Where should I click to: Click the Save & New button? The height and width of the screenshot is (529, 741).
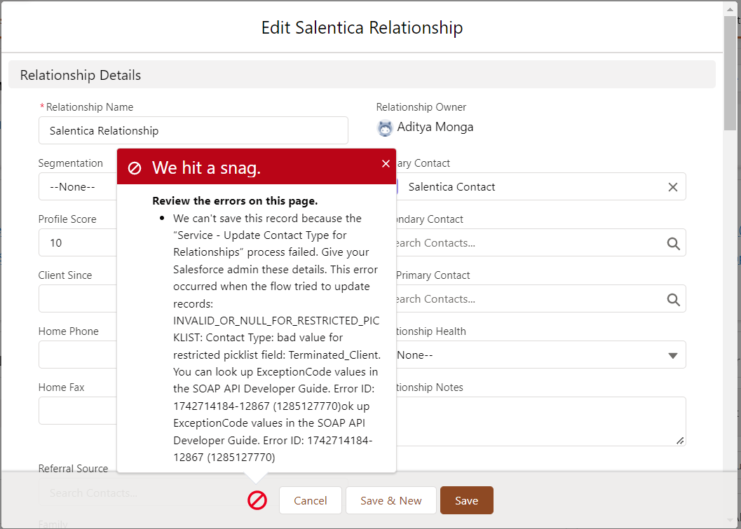pyautogui.click(x=390, y=500)
